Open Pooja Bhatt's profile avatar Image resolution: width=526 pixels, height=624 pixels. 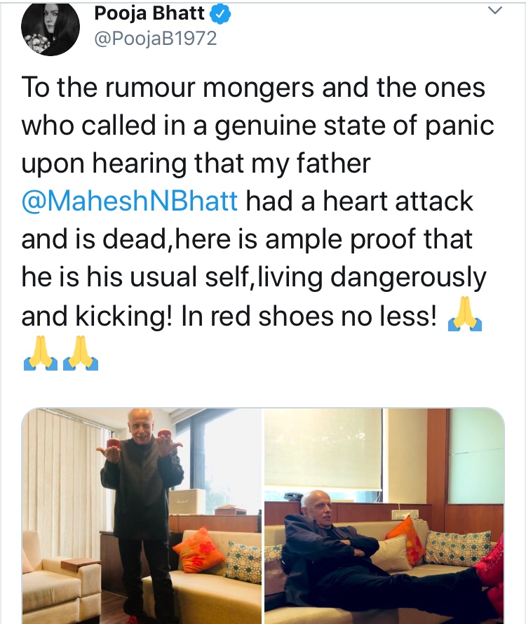50,29
